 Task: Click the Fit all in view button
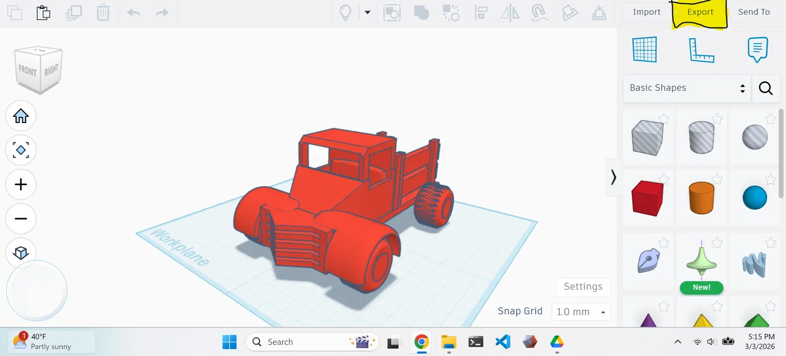[x=21, y=150]
